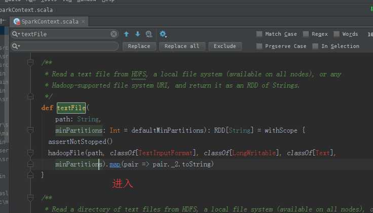Image resolution: width=373 pixels, height=213 pixels.
Task: Focus the textFile search input field
Action: coord(65,34)
